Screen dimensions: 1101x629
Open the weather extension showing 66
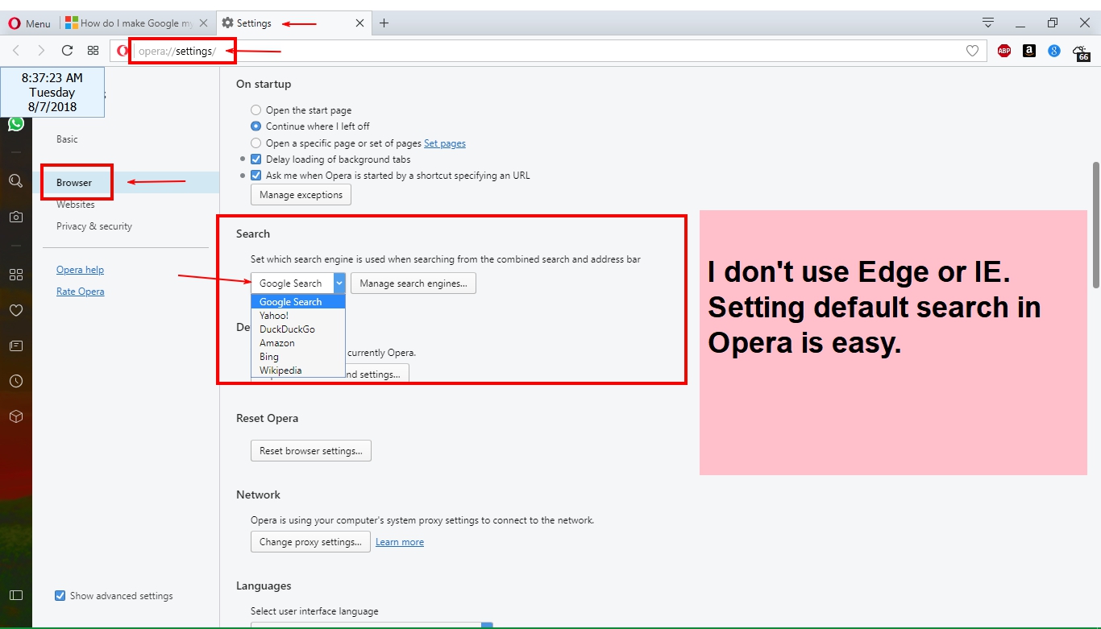1082,53
